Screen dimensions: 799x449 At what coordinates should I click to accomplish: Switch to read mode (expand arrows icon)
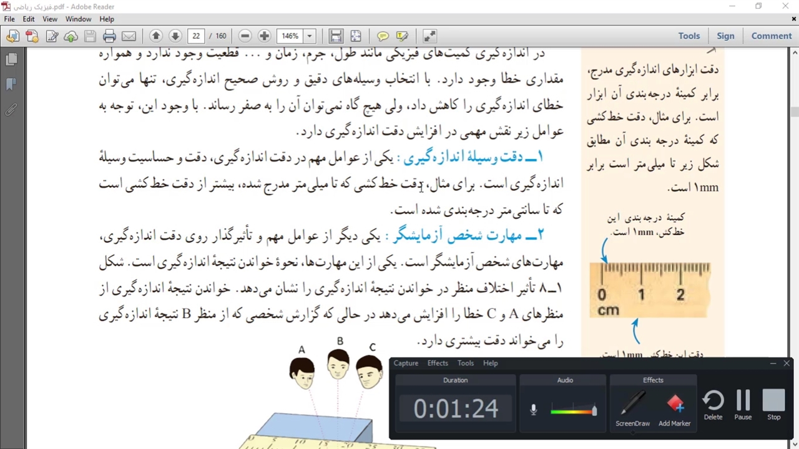(429, 36)
